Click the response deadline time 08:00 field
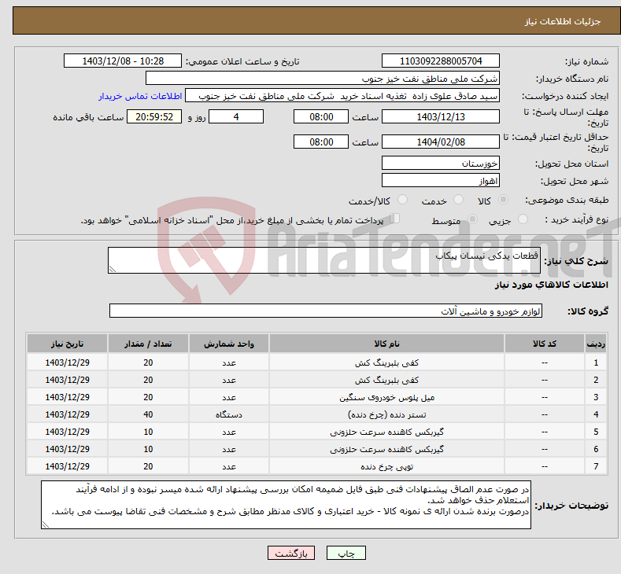 pos(321,116)
